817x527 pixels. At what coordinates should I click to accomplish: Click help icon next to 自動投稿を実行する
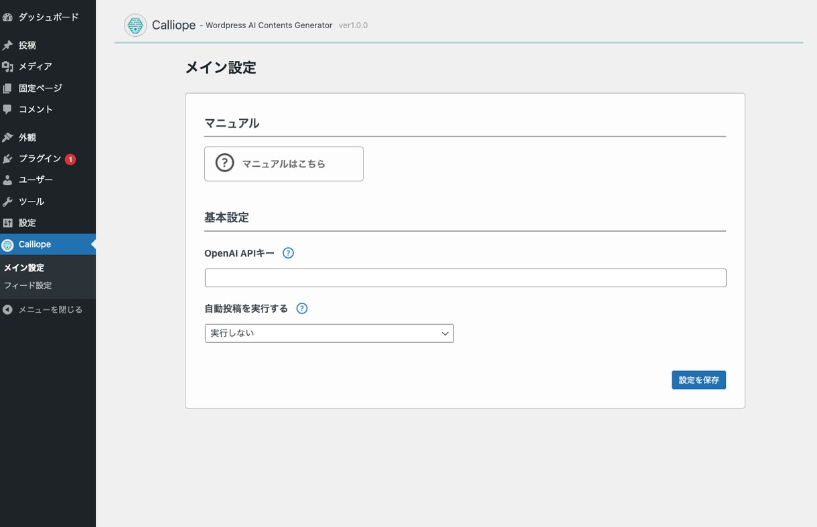[x=302, y=309]
